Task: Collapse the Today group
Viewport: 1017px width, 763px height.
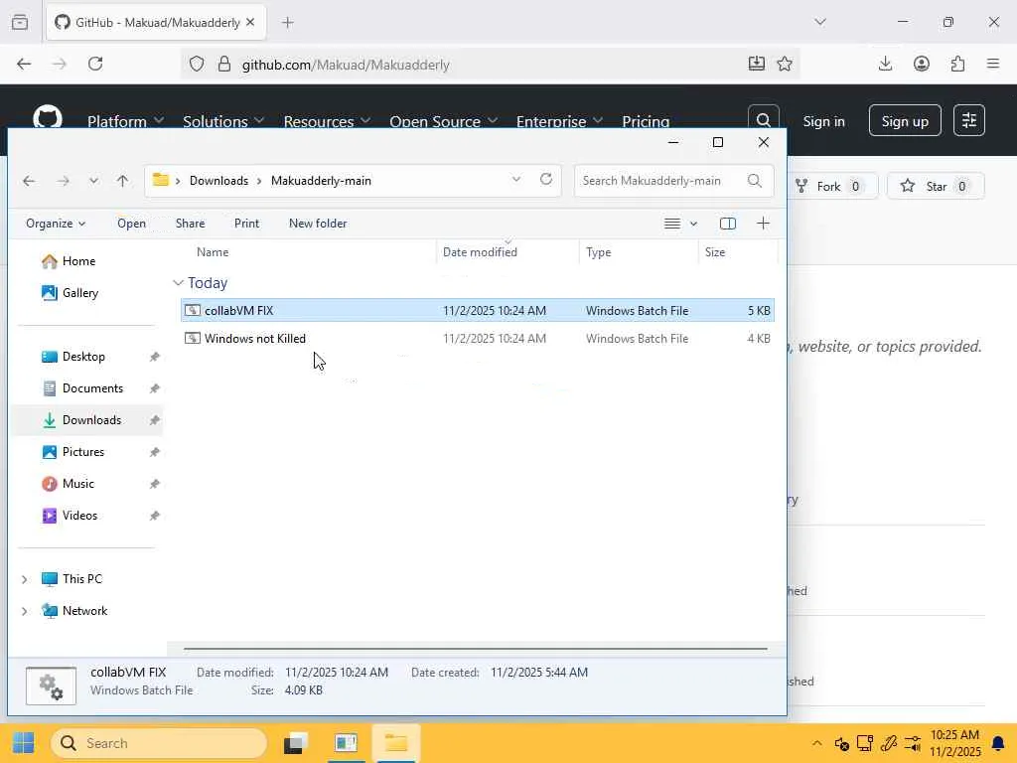Action: point(179,283)
